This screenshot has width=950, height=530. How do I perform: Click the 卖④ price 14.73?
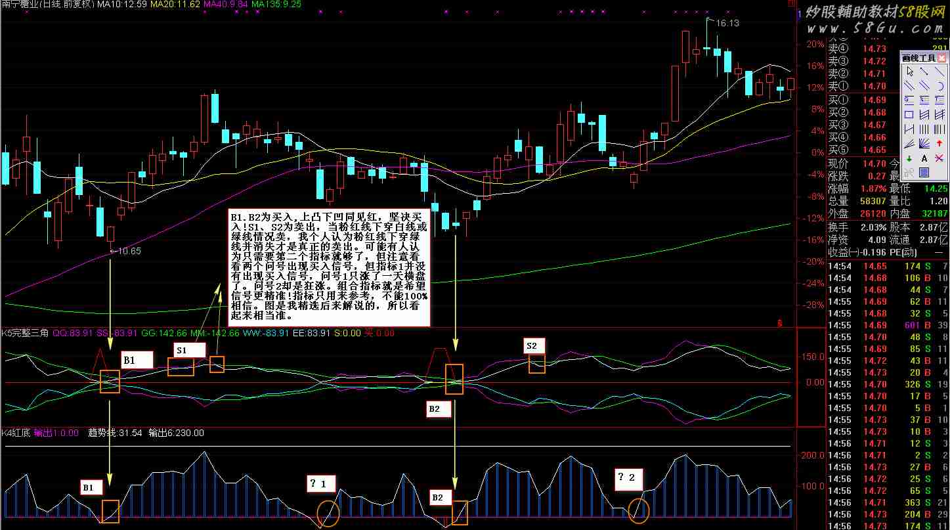[x=874, y=49]
